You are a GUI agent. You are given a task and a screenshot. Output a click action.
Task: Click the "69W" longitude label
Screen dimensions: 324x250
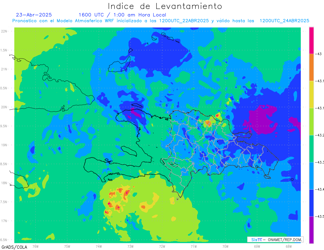[x=257, y=246]
